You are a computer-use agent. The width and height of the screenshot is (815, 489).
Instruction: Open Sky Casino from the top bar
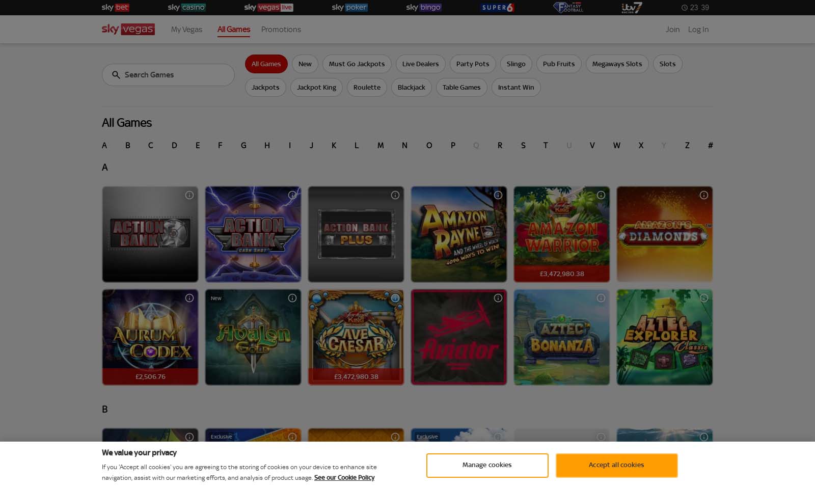click(x=187, y=8)
